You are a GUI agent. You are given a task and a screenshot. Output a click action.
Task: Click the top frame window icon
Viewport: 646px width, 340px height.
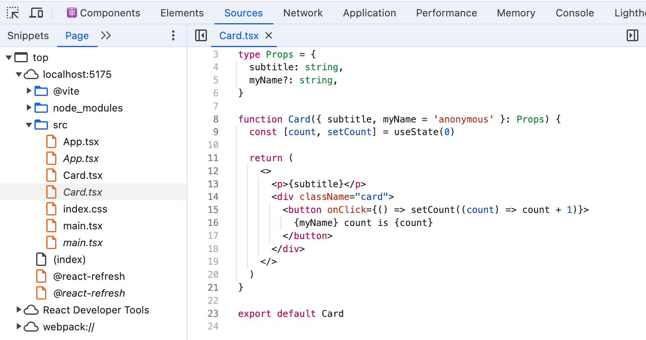tap(21, 58)
